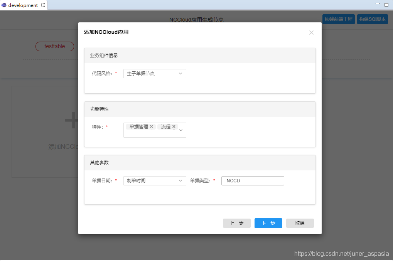The width and height of the screenshot is (393, 261).
Task: Select the testtable pill in background page
Action: [55, 46]
